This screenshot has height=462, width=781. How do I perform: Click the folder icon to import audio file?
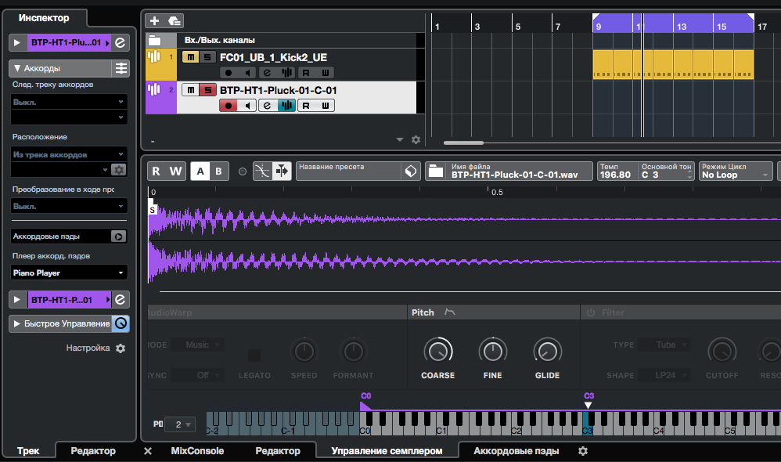[436, 171]
